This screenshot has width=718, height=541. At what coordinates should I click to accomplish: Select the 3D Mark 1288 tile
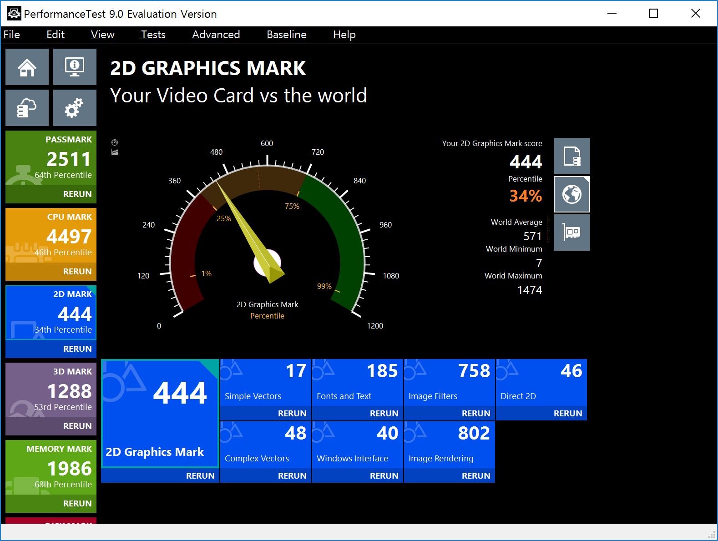point(51,390)
